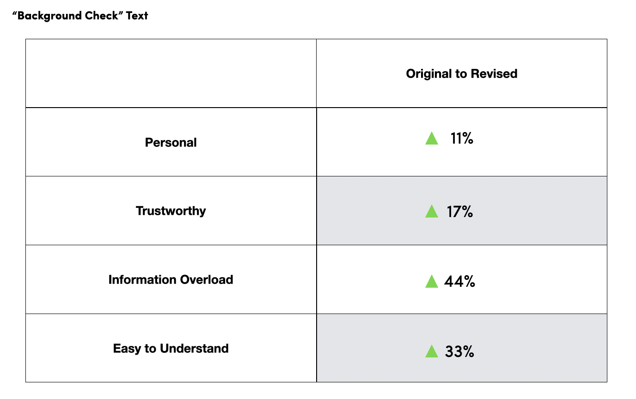Click the Personal row label
Screen dimensions: 636x399
[x=171, y=142]
